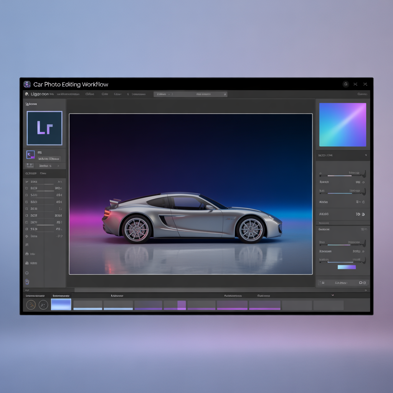Viewport: 393px width, 393px height.
Task: Click the large Lr logo tile
Action: (45, 128)
